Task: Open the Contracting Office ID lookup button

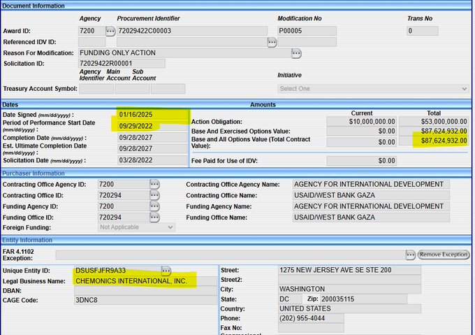Action: (154, 196)
